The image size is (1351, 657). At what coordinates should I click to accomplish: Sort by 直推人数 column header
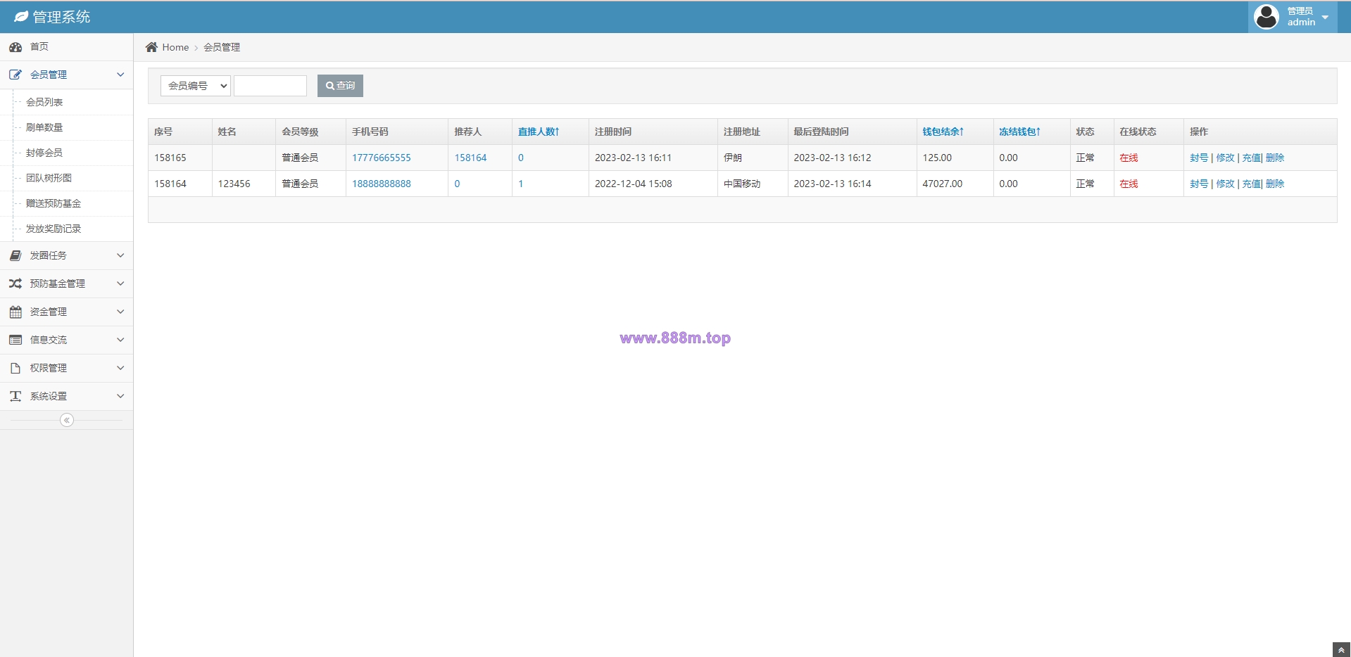(539, 132)
